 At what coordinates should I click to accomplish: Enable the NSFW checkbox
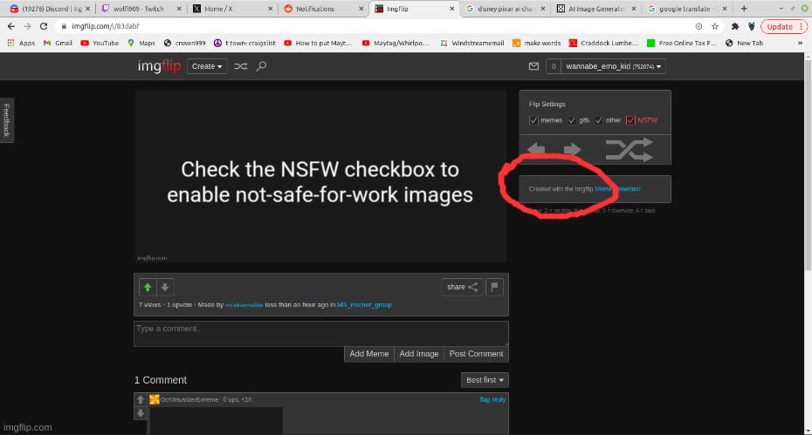click(x=631, y=120)
